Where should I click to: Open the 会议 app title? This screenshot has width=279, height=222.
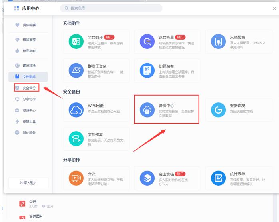coord(92,174)
